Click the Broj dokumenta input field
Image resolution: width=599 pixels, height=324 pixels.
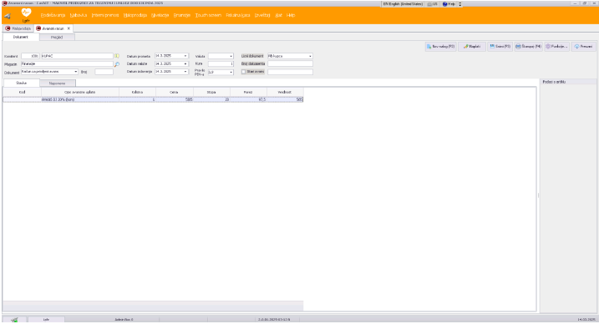pos(290,63)
